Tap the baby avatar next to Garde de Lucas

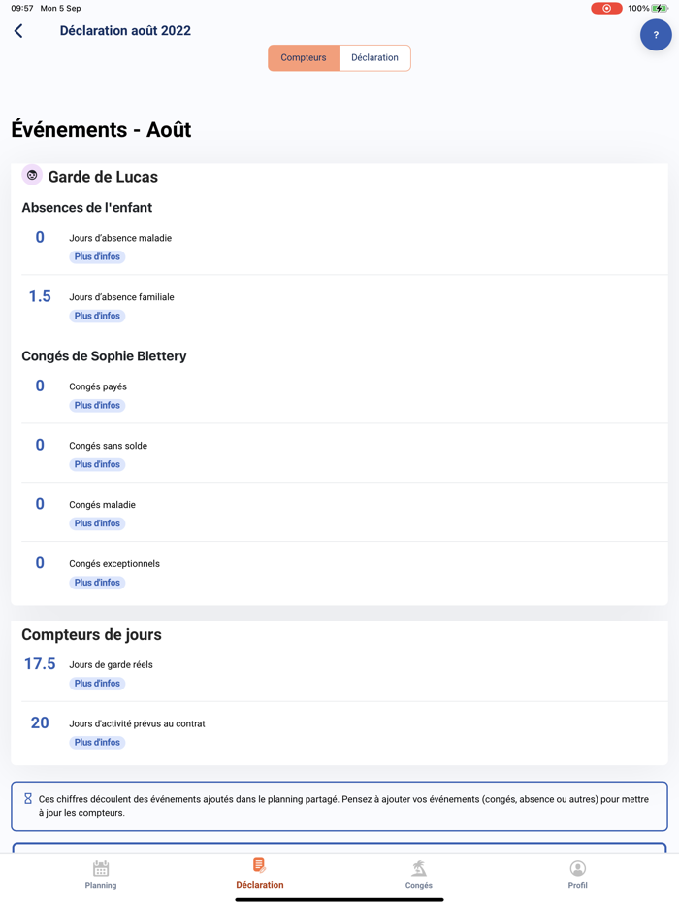30,177
